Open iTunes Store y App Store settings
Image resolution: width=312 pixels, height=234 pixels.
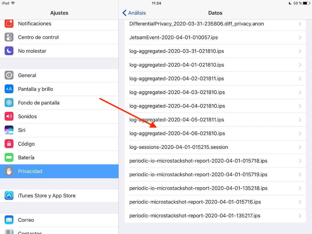tap(59, 196)
